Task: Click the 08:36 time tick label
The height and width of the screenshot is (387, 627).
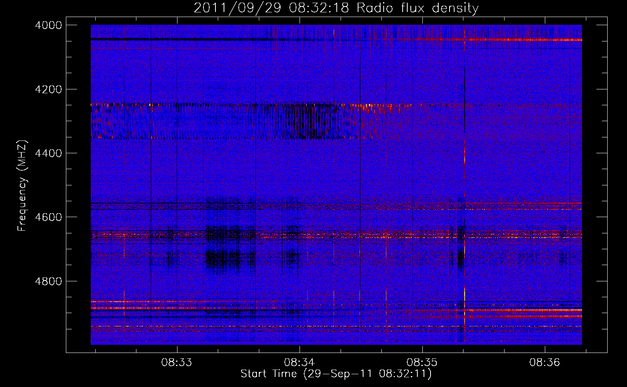Action: click(545, 363)
